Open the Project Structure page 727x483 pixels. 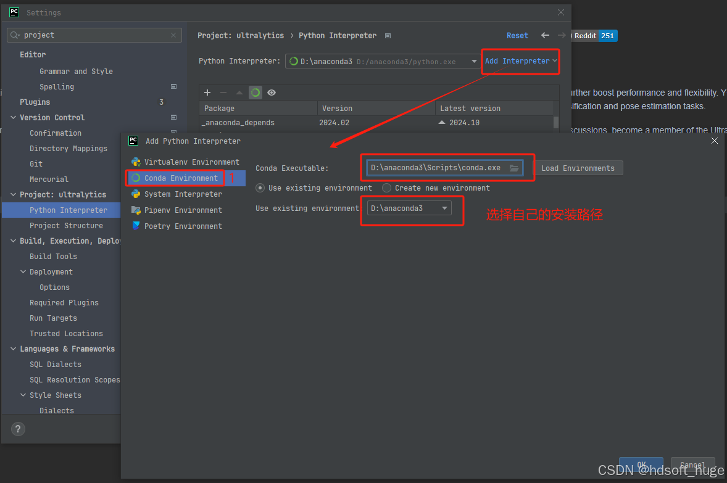click(x=66, y=225)
